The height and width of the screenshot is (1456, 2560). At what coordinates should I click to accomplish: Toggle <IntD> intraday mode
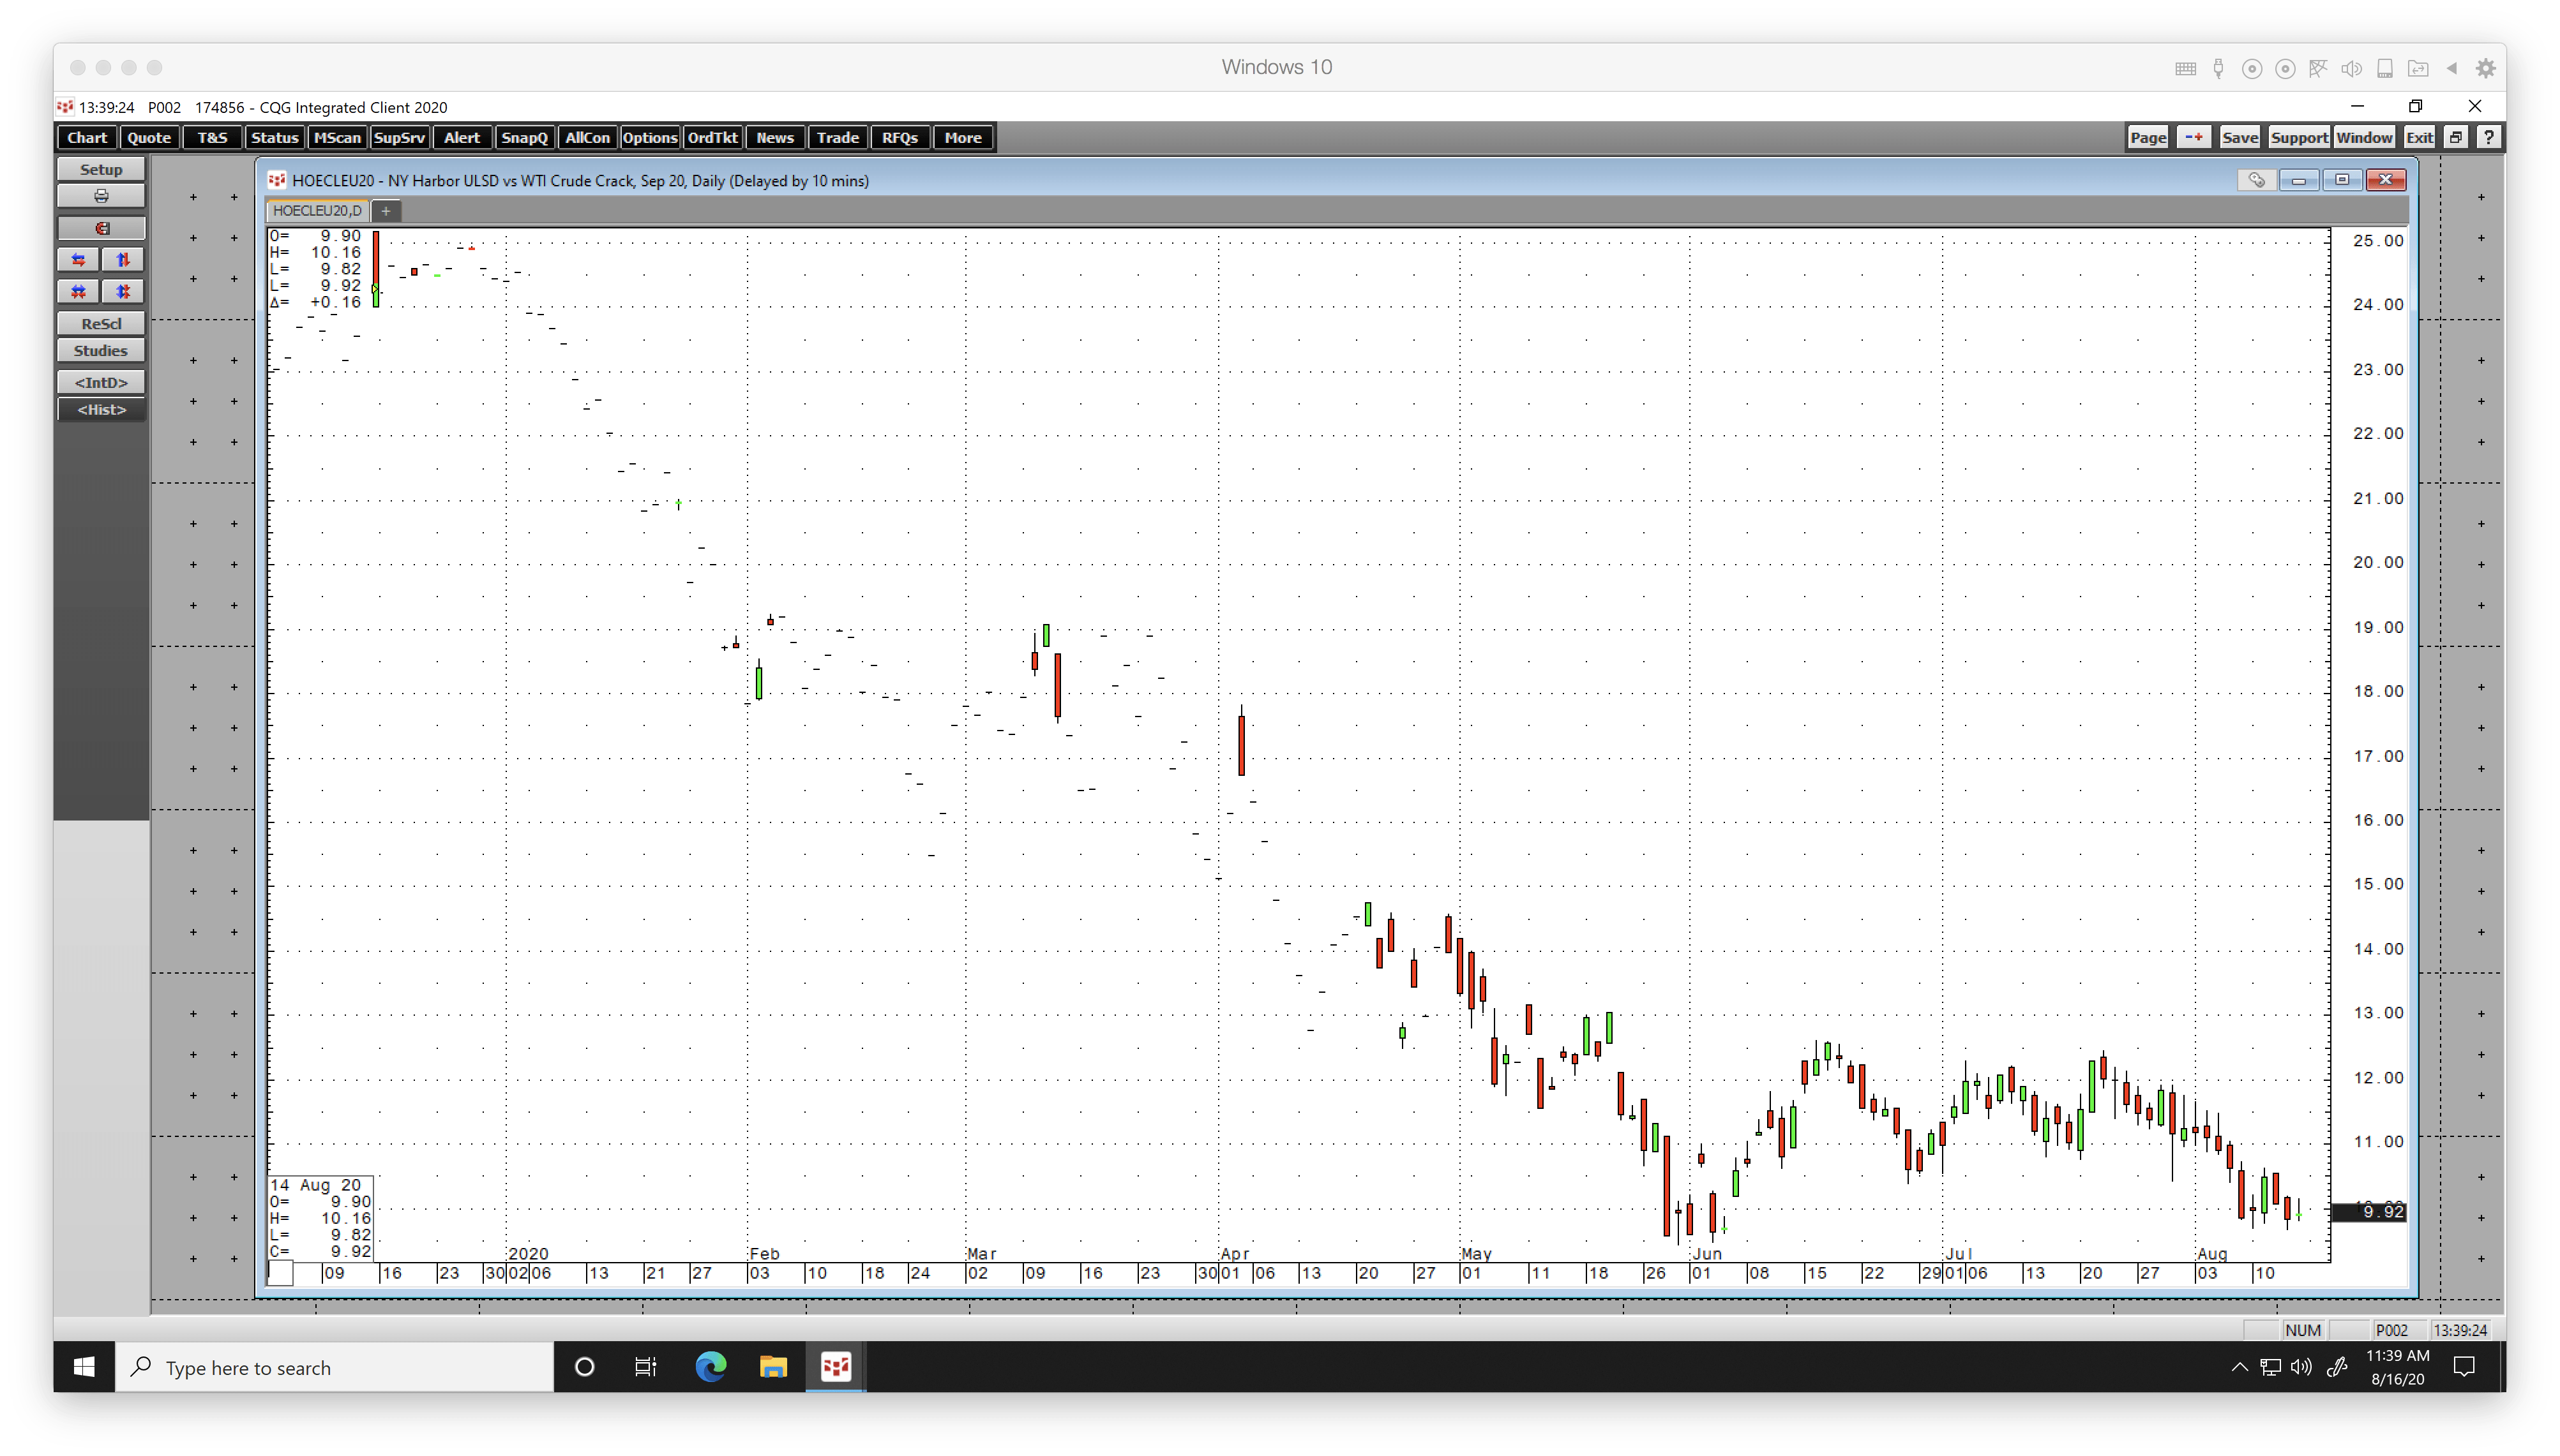[x=100, y=382]
